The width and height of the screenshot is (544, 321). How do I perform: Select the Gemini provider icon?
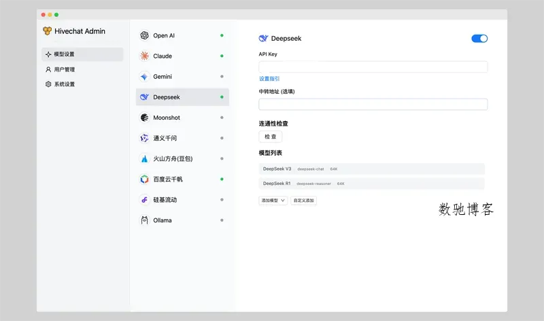[144, 76]
